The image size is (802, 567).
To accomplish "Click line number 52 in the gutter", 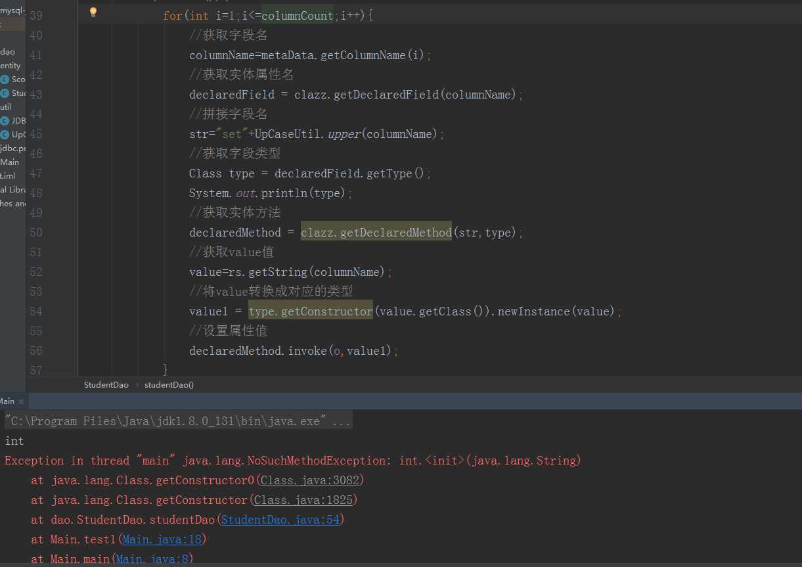I will point(35,272).
